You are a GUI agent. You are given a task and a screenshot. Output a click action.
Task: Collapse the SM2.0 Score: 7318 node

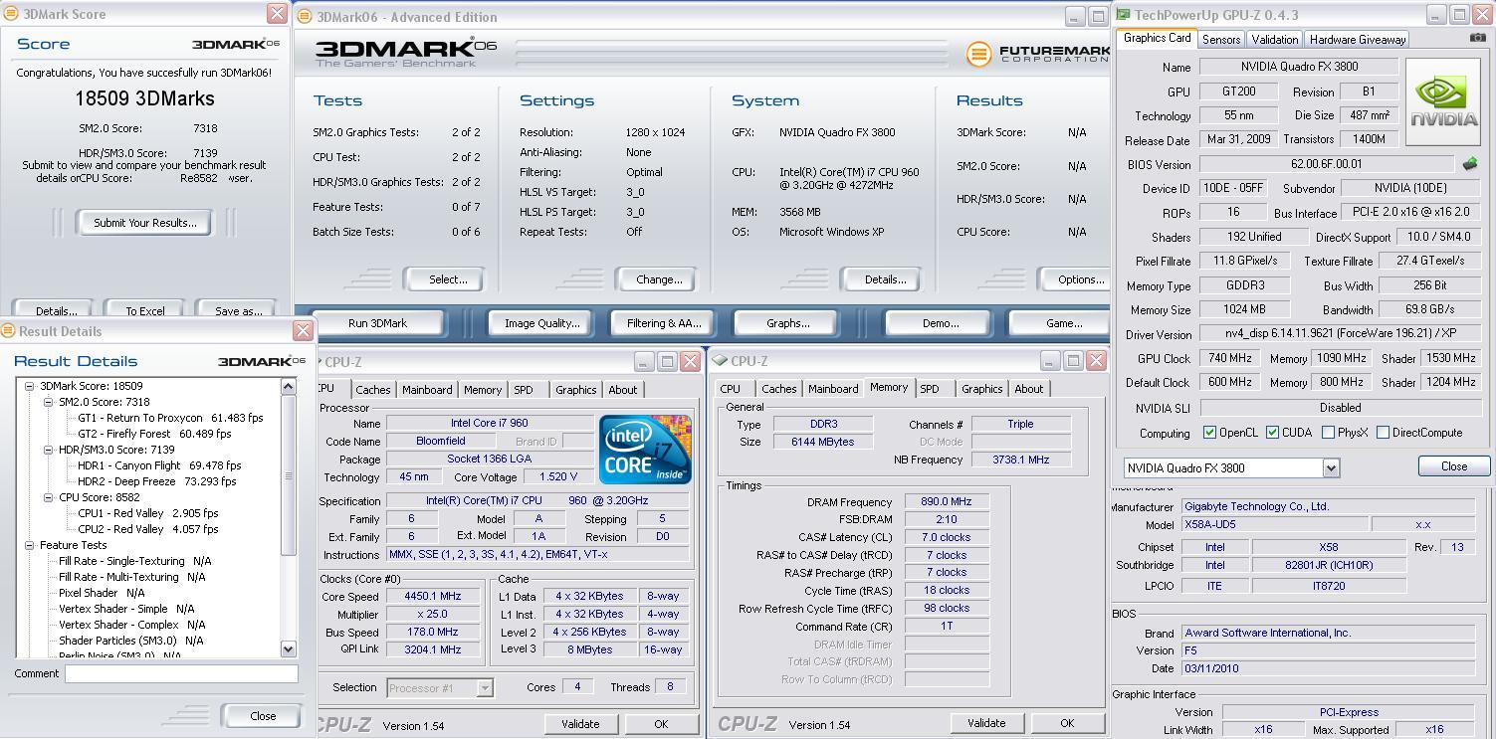coord(48,402)
